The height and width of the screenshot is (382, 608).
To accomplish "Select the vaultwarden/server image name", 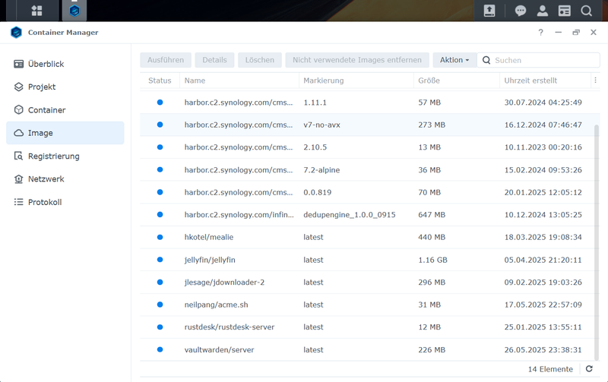I will [219, 349].
